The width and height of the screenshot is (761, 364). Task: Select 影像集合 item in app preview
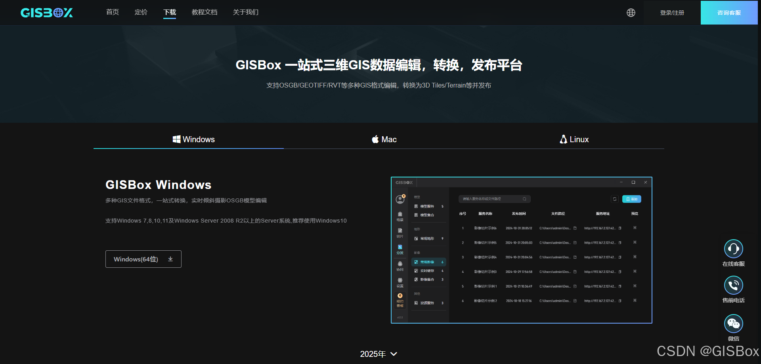(x=429, y=280)
